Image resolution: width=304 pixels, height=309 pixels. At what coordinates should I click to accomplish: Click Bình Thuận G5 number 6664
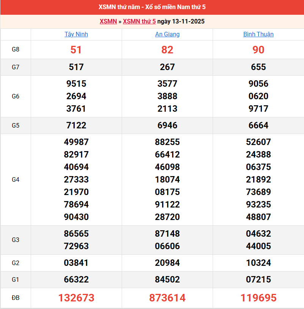point(258,125)
